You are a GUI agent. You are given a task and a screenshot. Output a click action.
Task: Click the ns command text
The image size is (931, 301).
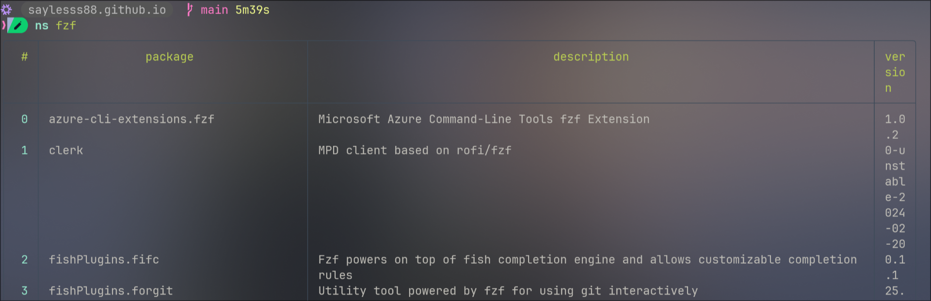click(42, 26)
